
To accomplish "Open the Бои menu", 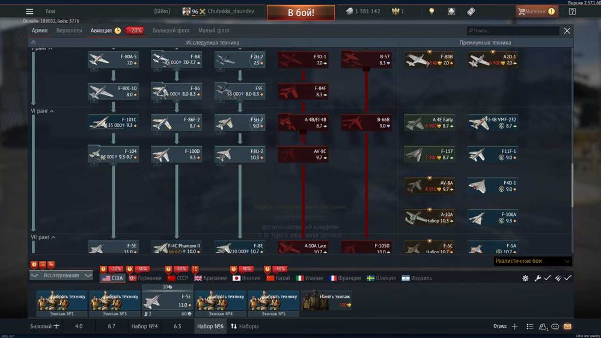I will pyautogui.click(x=50, y=11).
